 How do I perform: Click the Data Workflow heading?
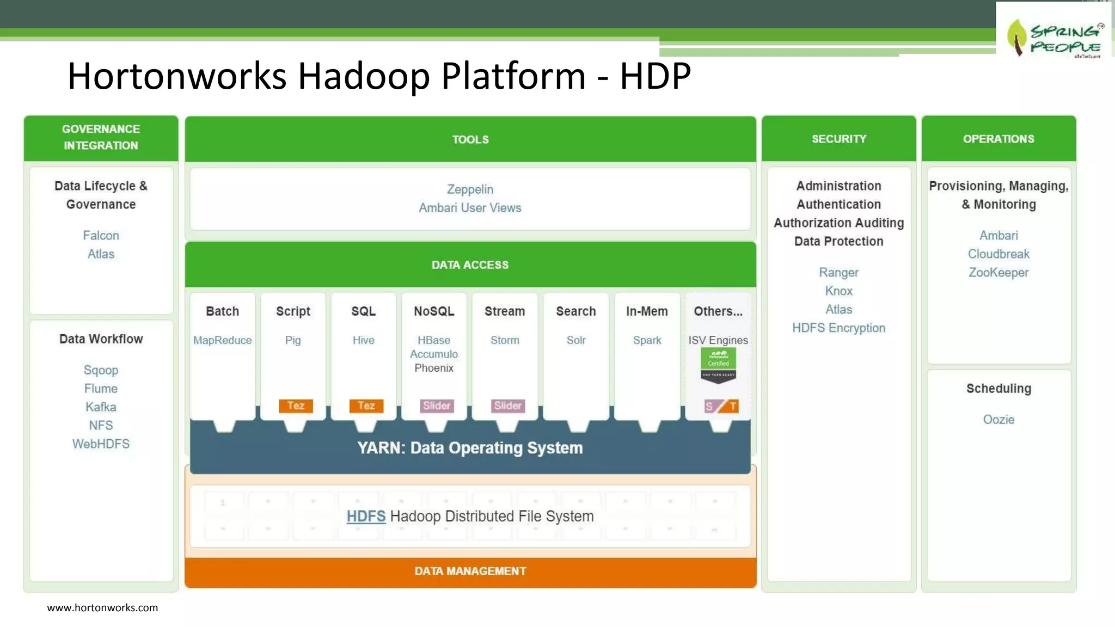(101, 339)
